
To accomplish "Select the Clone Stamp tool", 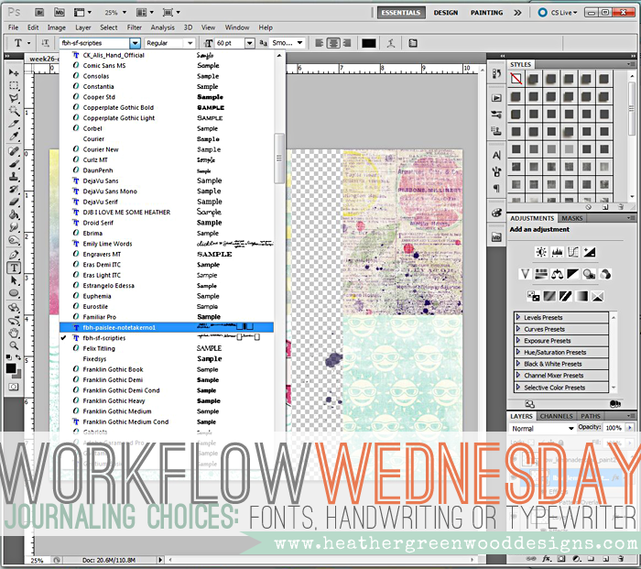I will click(x=14, y=177).
